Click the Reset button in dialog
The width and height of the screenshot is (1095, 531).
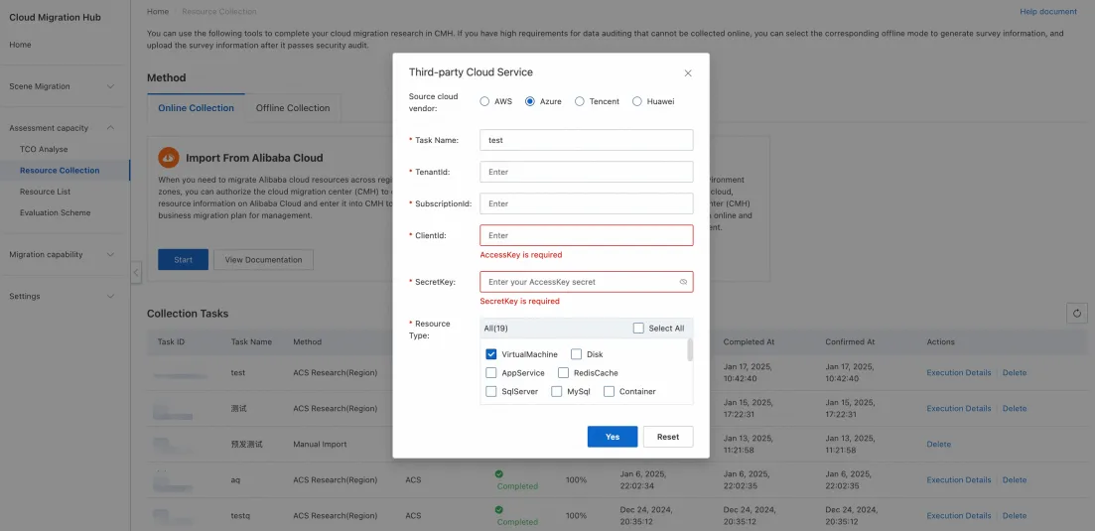668,437
